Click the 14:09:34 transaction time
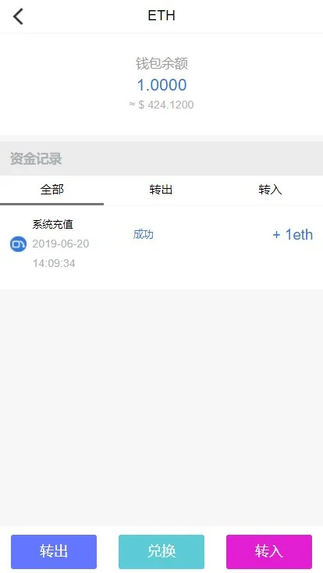Viewport: 323px width, 573px height. 54,263
